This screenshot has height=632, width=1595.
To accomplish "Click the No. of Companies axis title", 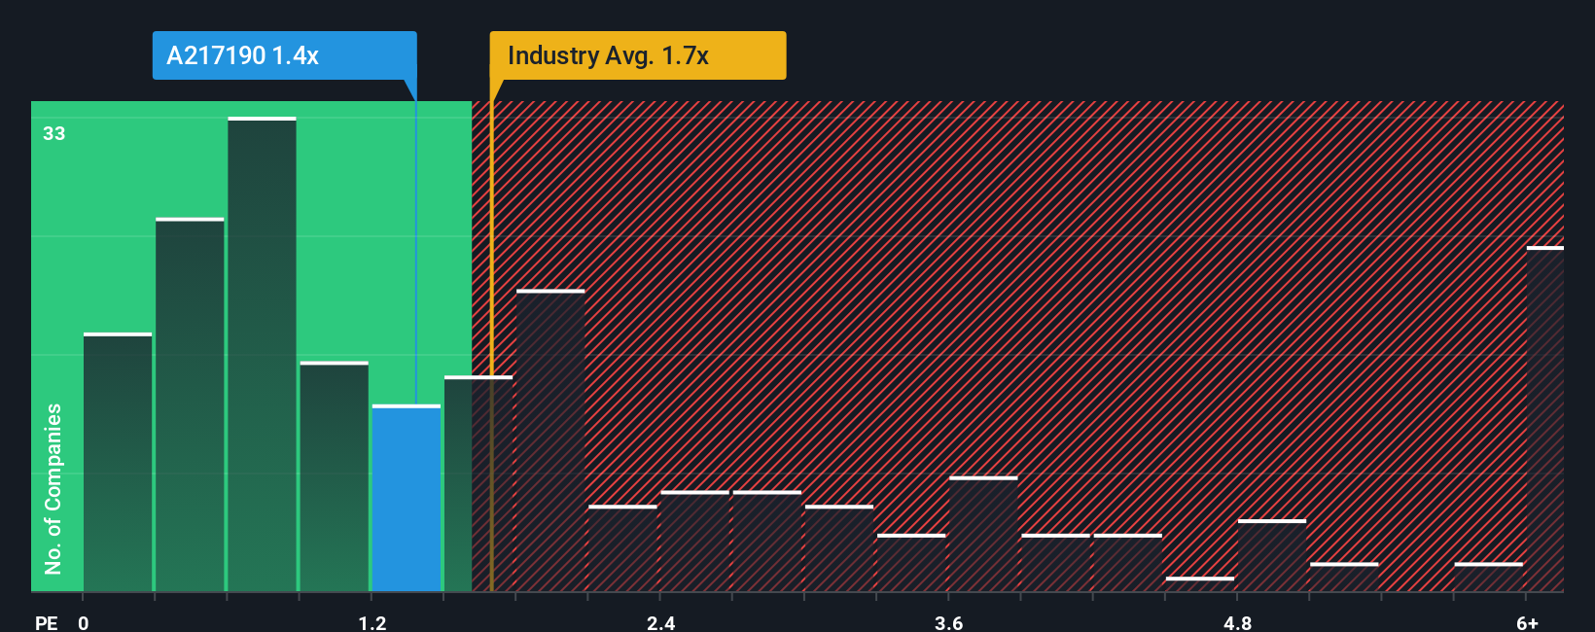I will [x=53, y=489].
